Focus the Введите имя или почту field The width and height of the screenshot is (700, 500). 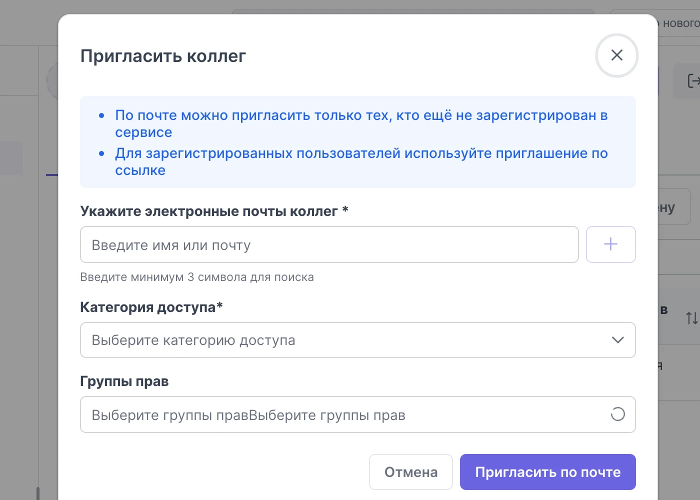329,244
